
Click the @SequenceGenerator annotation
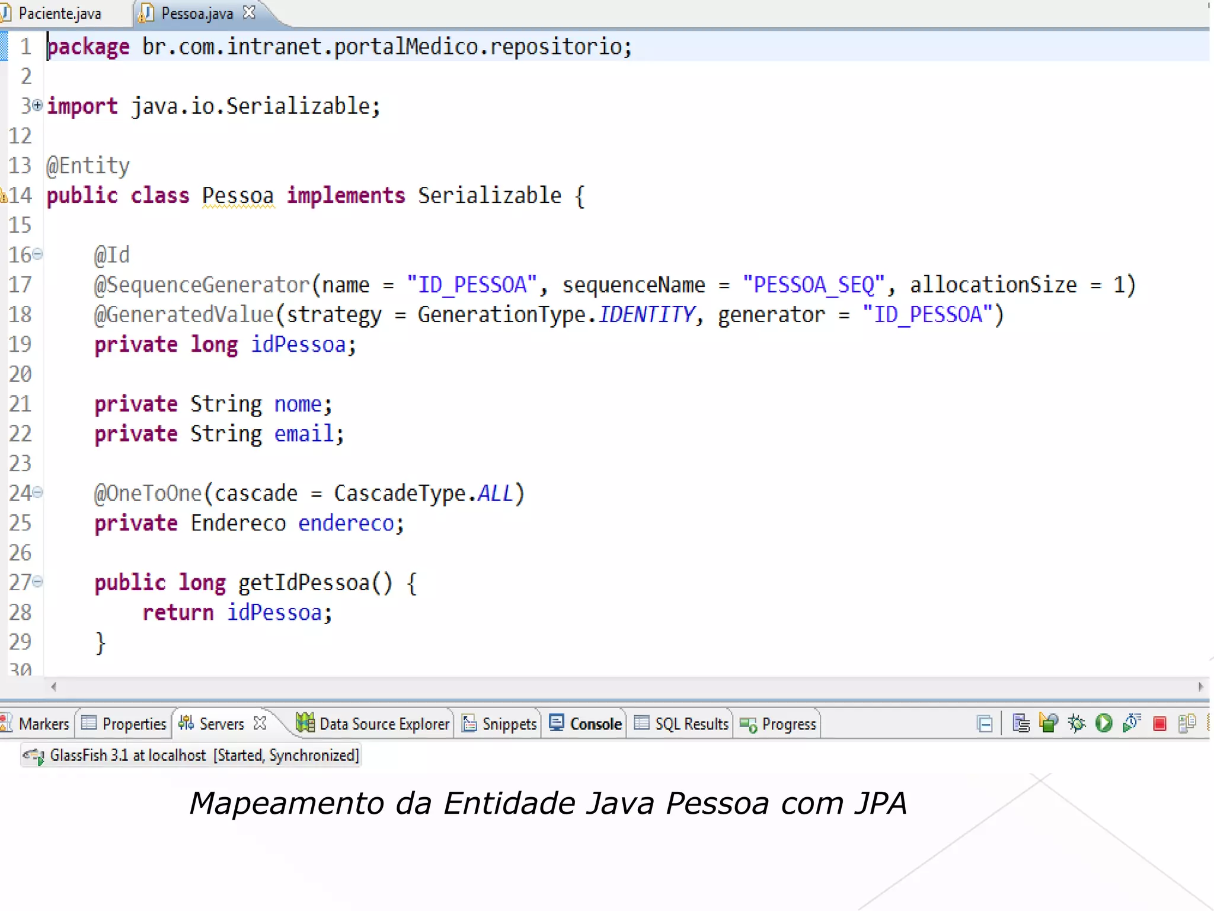pos(202,285)
